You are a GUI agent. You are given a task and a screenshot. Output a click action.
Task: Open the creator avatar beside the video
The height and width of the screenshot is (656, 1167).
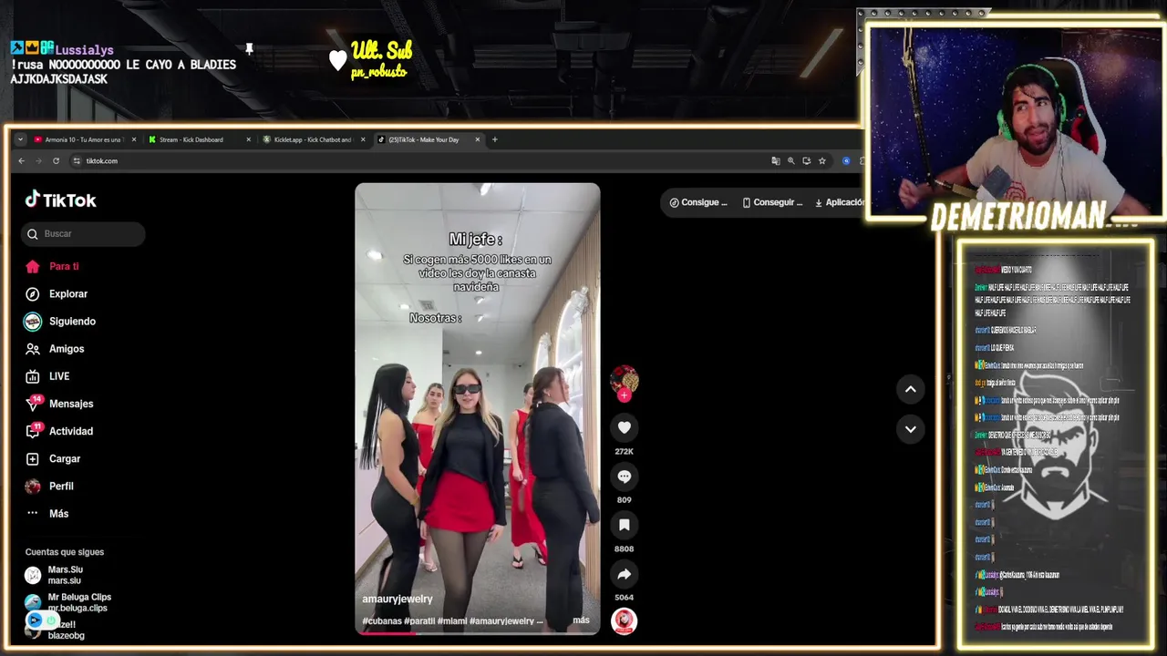[625, 379]
